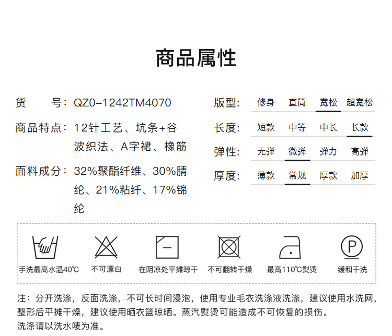The image size is (392, 336).
Task: Click the do not tumble dry icon
Action: click(229, 247)
